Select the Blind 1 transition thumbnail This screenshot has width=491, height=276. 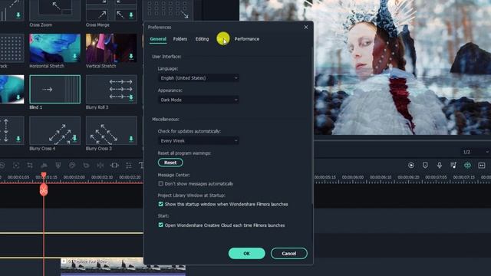click(54, 89)
